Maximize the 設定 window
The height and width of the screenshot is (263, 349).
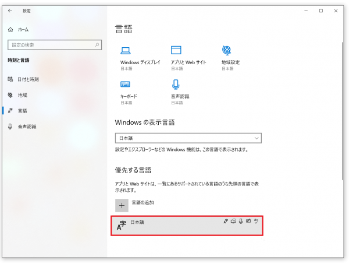click(x=321, y=10)
